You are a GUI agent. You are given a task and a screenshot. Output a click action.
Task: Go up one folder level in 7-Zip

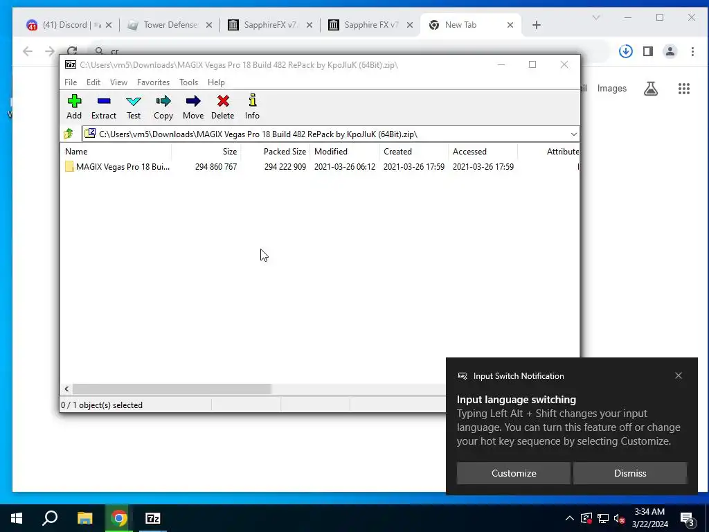point(69,134)
